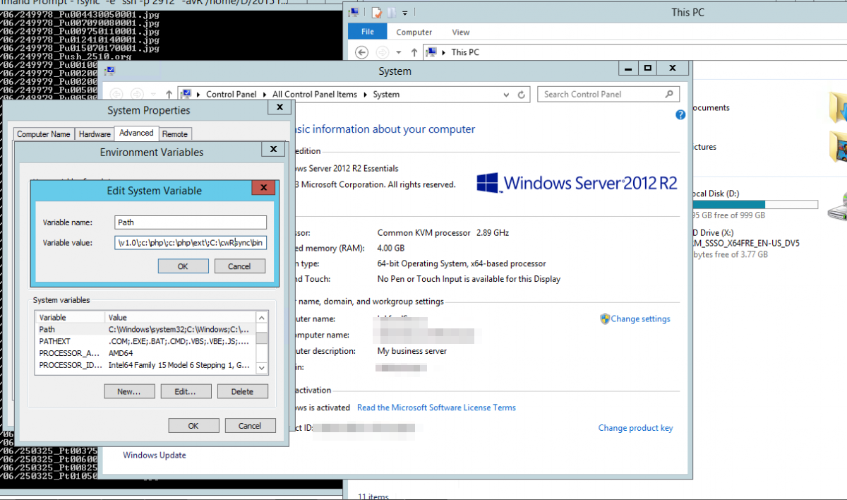Minimize the System window
Viewport: 847px width, 500px height.
[x=628, y=68]
